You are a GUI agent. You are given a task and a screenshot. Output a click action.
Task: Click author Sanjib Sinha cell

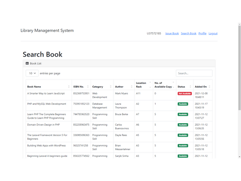click(x=124, y=156)
